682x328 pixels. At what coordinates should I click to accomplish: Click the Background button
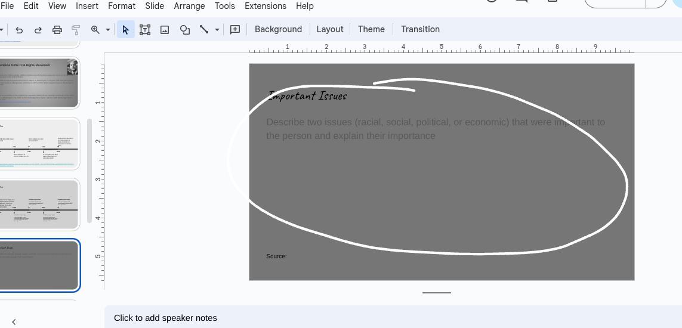[x=278, y=29]
